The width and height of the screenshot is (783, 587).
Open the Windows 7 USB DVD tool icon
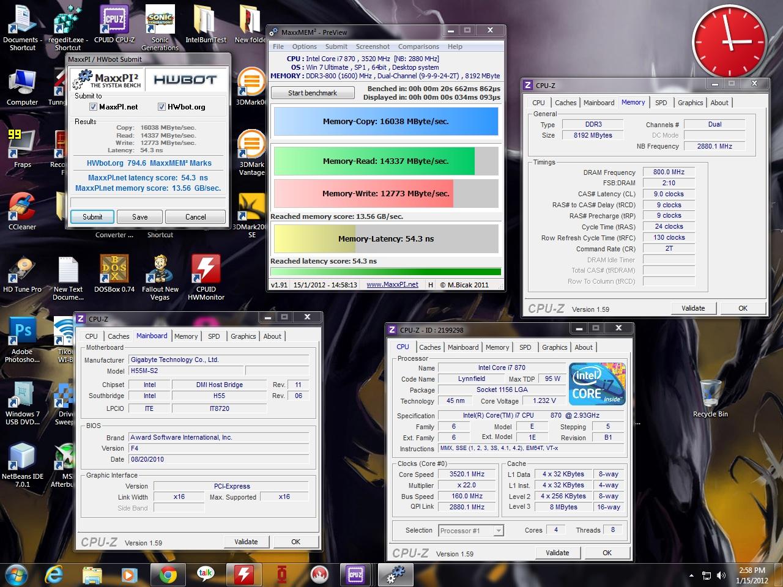tap(23, 402)
